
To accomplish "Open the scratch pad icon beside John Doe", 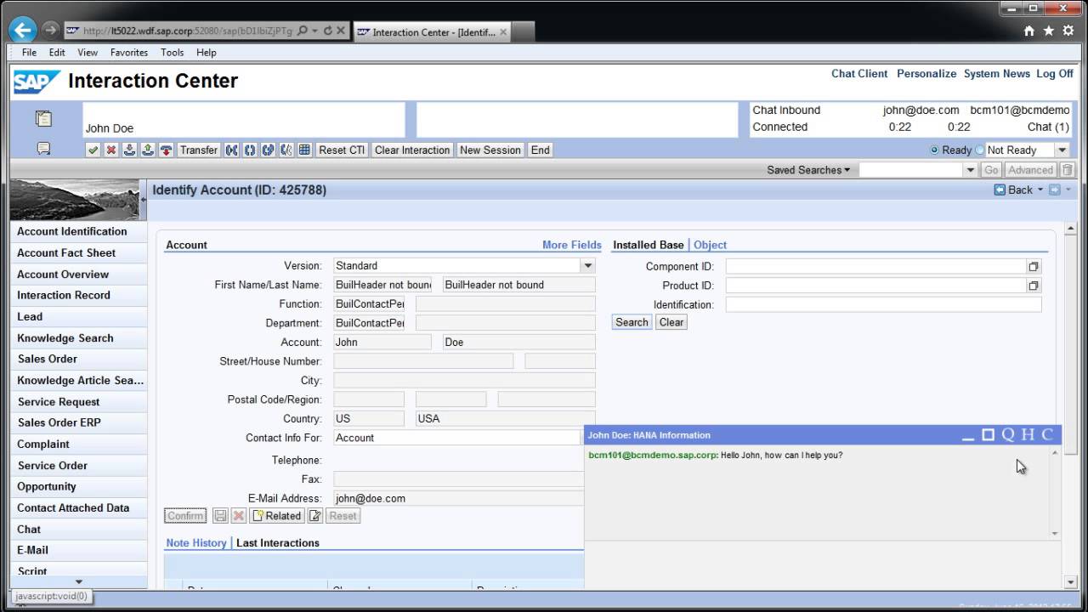I will 43,119.
